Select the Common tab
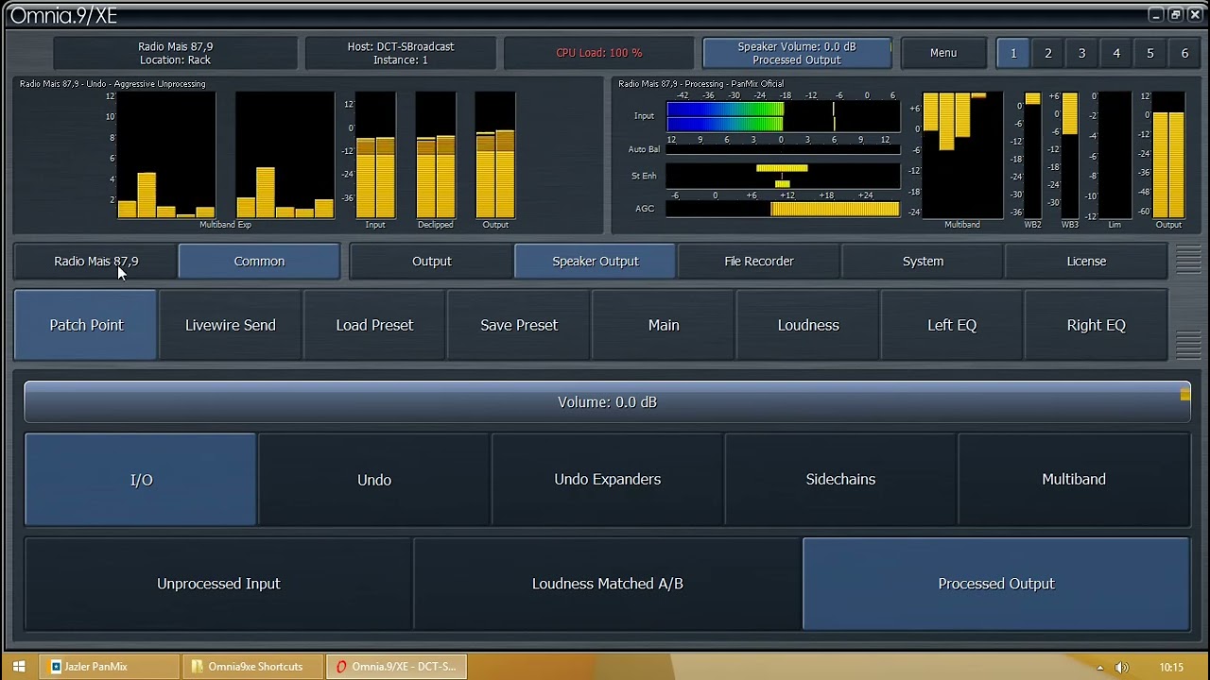This screenshot has width=1210, height=680. pos(259,262)
